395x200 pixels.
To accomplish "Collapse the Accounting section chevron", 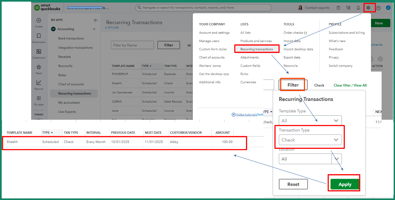I will click(x=94, y=29).
